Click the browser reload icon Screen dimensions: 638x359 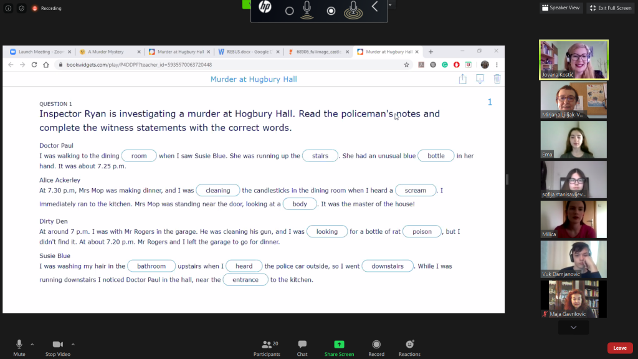pyautogui.click(x=34, y=65)
